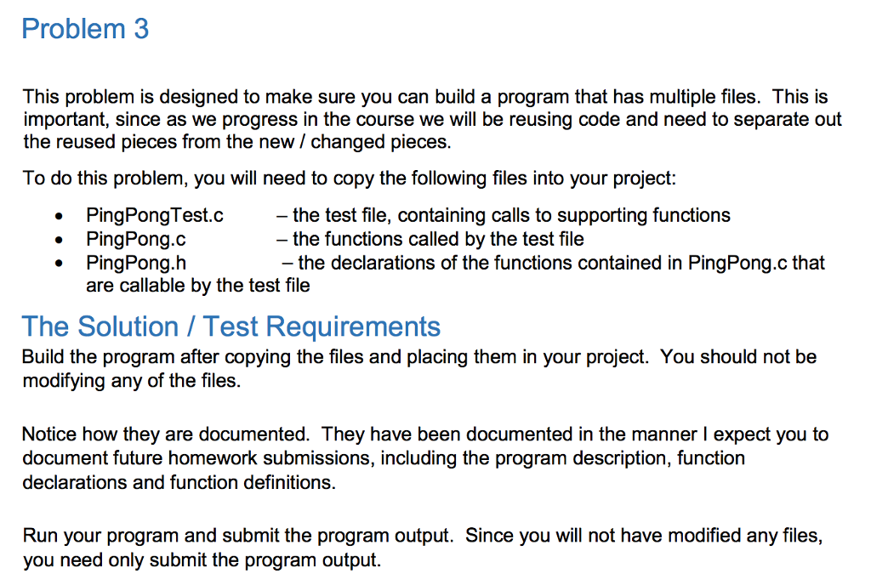
Task: Click the bullet before PingPong.h
Action: (57, 264)
